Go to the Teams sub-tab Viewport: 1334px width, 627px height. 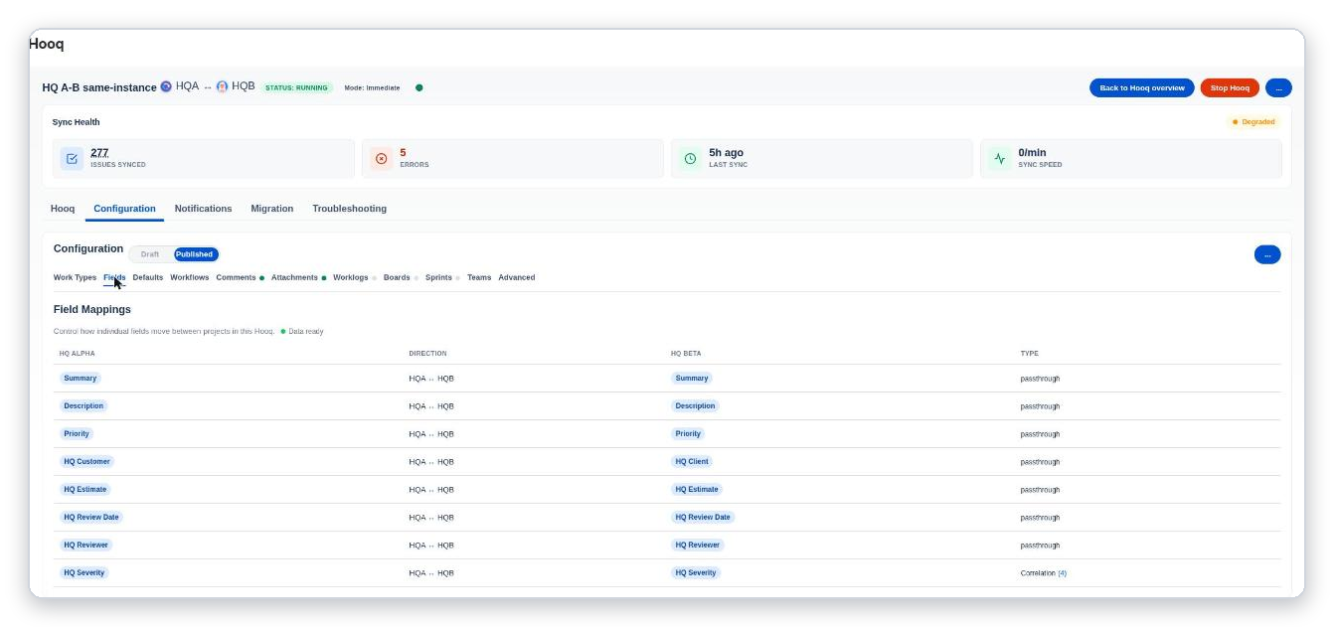tap(479, 277)
